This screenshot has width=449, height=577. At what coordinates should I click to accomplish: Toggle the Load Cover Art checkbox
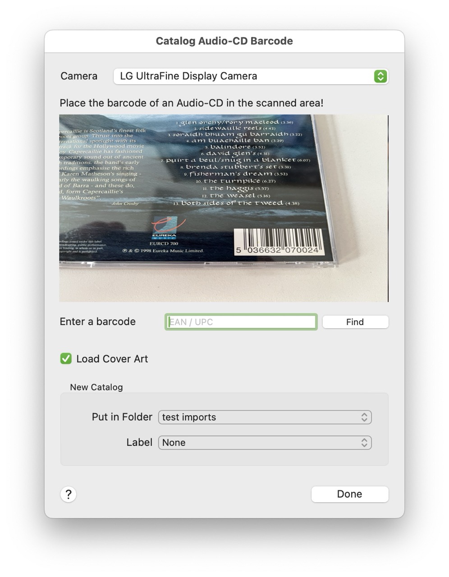click(66, 359)
